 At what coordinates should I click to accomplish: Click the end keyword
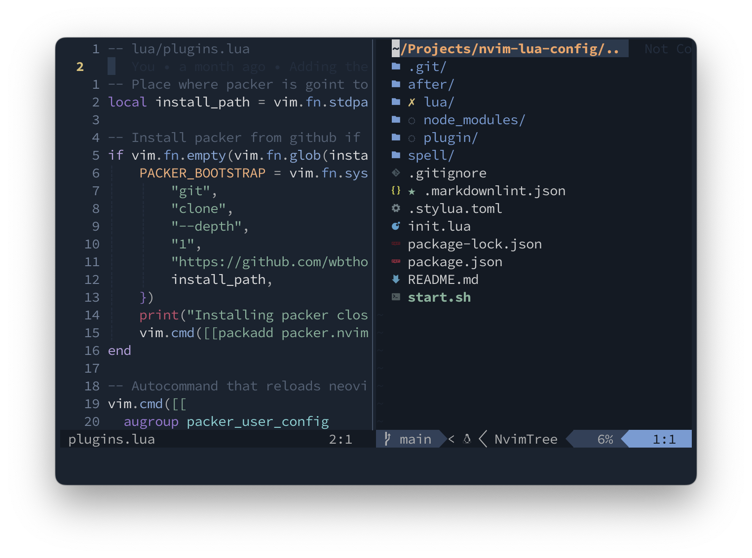click(119, 350)
